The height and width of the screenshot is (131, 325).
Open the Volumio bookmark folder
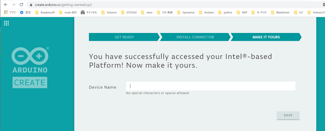109,12
